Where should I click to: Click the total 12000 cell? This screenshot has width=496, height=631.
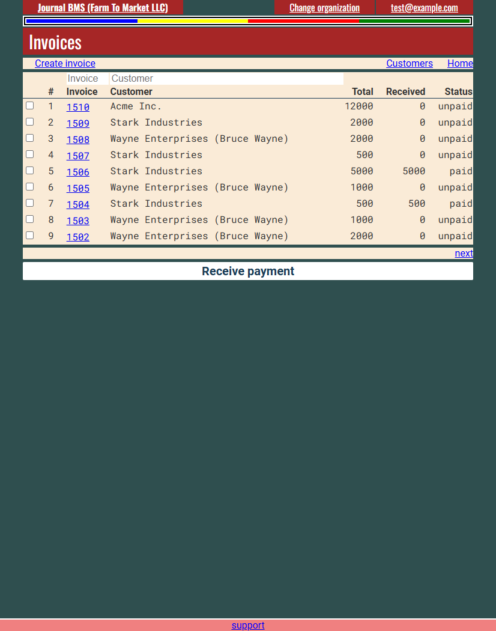point(359,106)
